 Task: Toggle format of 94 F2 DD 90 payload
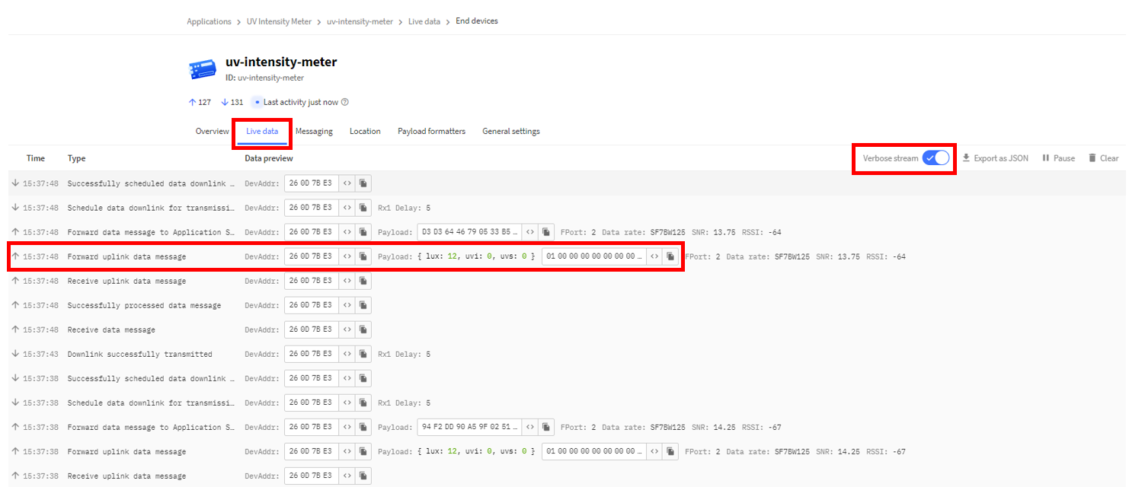pos(529,427)
